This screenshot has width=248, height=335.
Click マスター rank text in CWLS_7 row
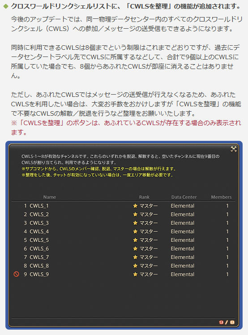pyautogui.click(x=149, y=257)
